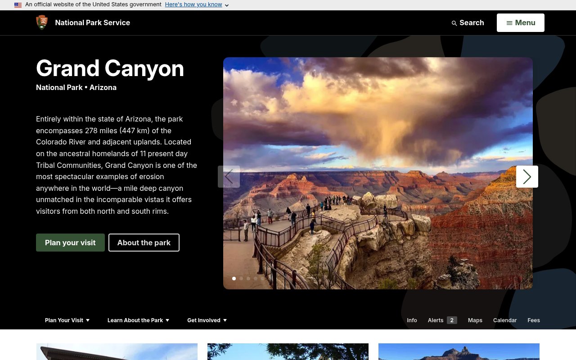This screenshot has width=576, height=360.
Task: Go to previous slide with left arrow
Action: (x=229, y=176)
